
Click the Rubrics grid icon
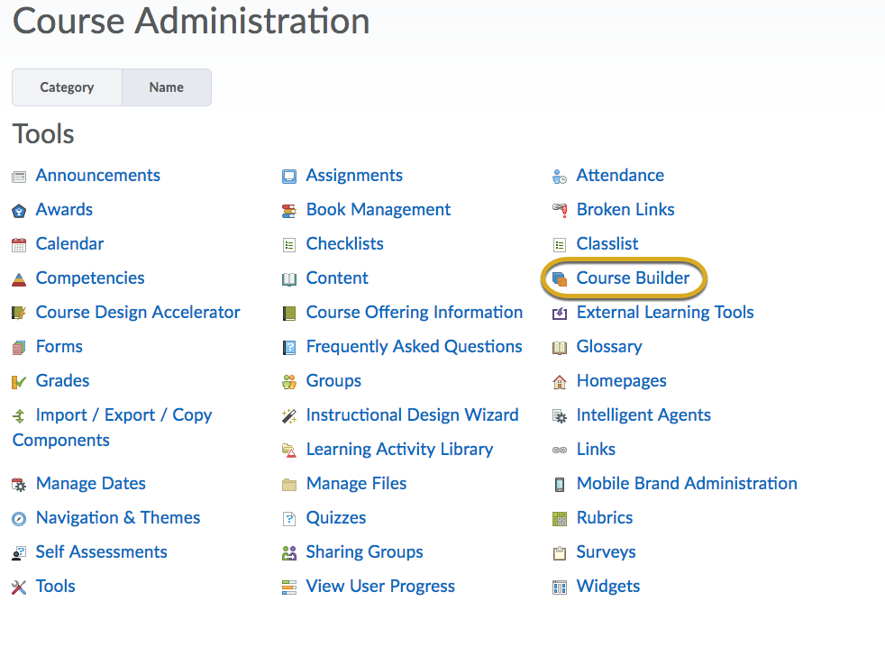pyautogui.click(x=560, y=519)
